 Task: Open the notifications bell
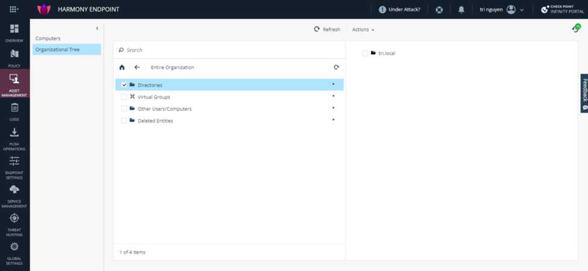click(461, 10)
